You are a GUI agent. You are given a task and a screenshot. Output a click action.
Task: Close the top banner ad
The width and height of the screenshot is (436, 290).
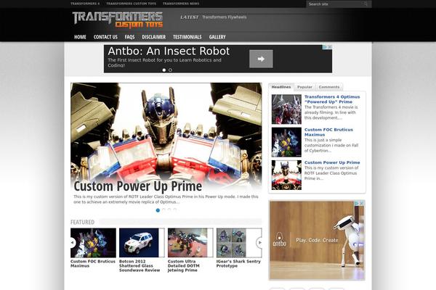click(329, 47)
